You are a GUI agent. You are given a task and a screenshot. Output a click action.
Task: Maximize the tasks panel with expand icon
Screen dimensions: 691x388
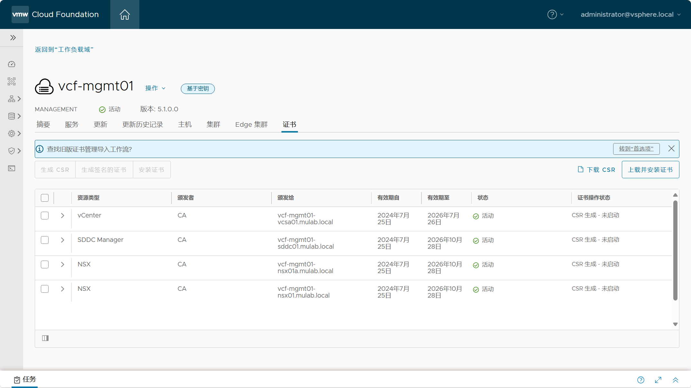pyautogui.click(x=658, y=380)
